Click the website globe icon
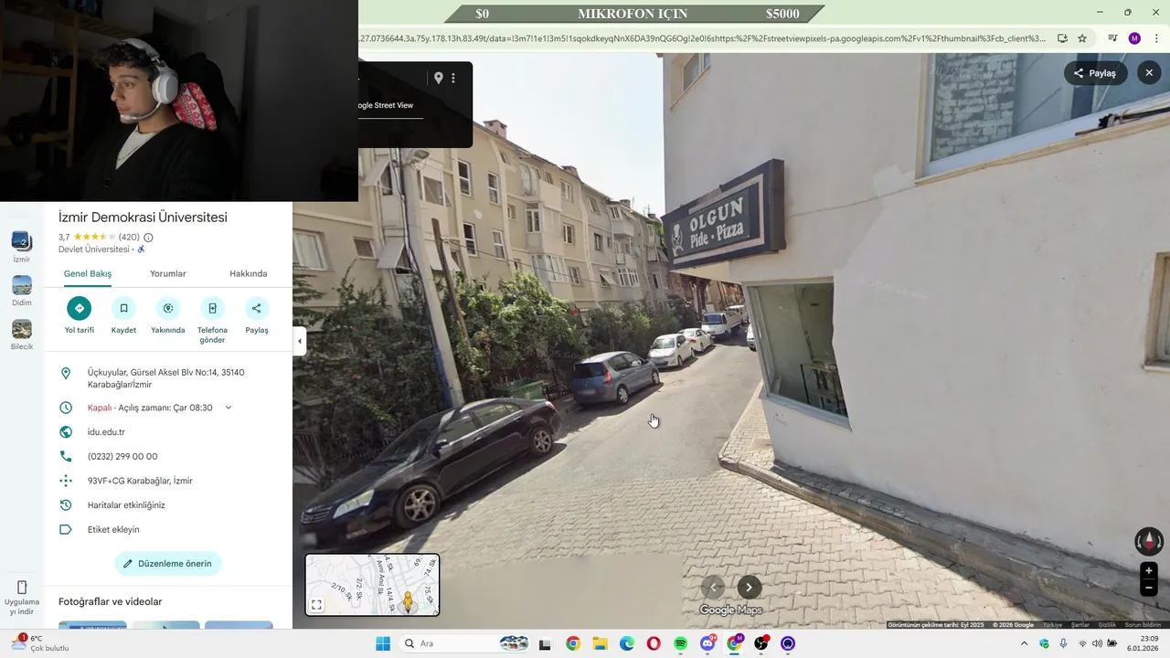Screen dimensions: 1170x658 pos(66,432)
